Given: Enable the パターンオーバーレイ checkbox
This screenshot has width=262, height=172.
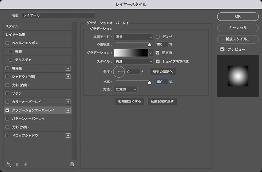Looking at the screenshot, I should [x=7, y=118].
